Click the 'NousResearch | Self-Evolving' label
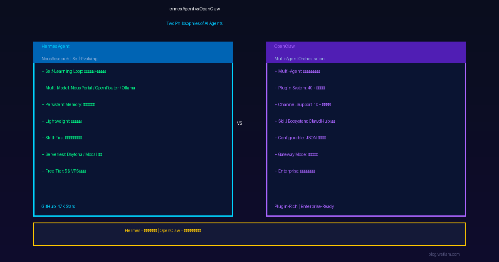The width and height of the screenshot is (499, 262). pos(69,59)
